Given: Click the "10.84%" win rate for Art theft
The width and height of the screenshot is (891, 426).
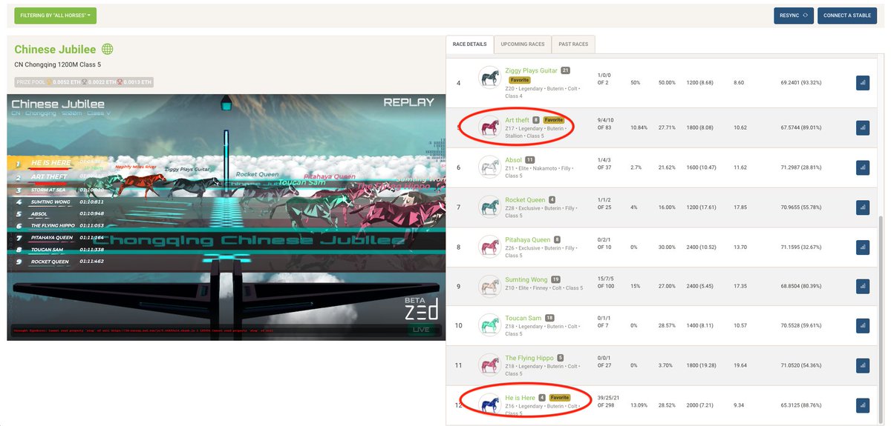Looking at the screenshot, I should point(639,127).
